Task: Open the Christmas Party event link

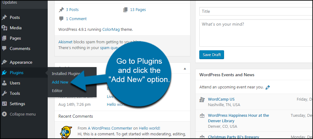Action: point(233,137)
